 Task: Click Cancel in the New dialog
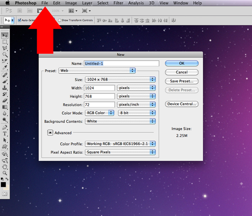click(x=182, y=72)
